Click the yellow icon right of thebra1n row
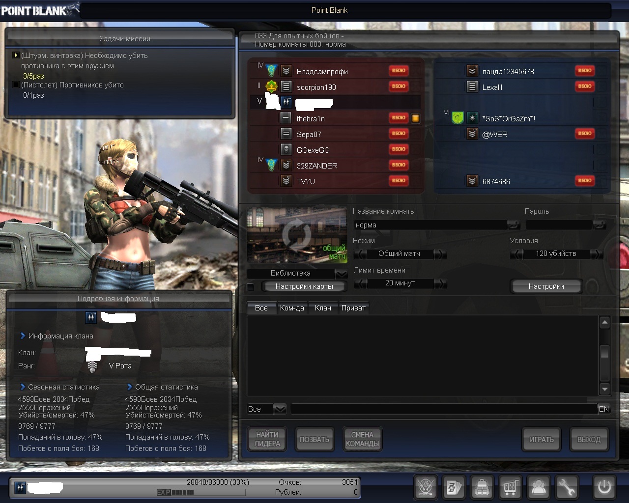629x503 pixels. point(415,118)
